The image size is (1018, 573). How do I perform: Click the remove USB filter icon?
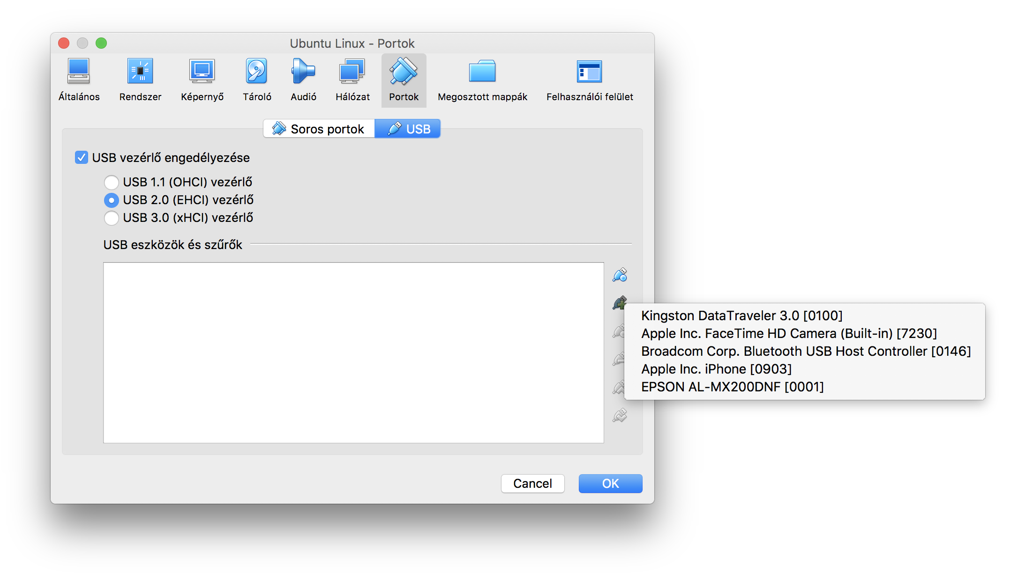click(619, 359)
